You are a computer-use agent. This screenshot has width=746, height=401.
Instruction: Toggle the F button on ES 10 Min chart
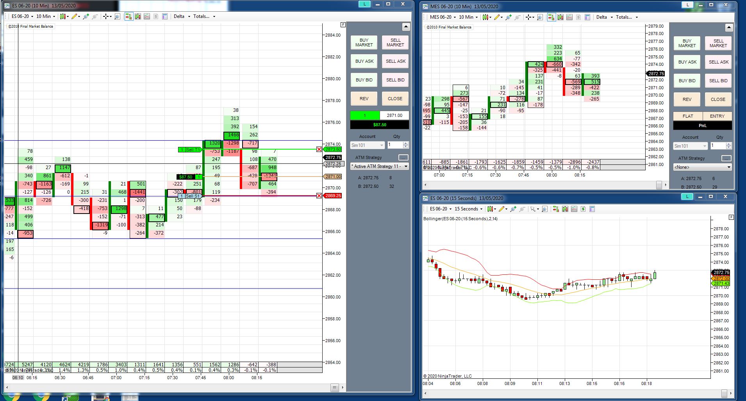[343, 25]
